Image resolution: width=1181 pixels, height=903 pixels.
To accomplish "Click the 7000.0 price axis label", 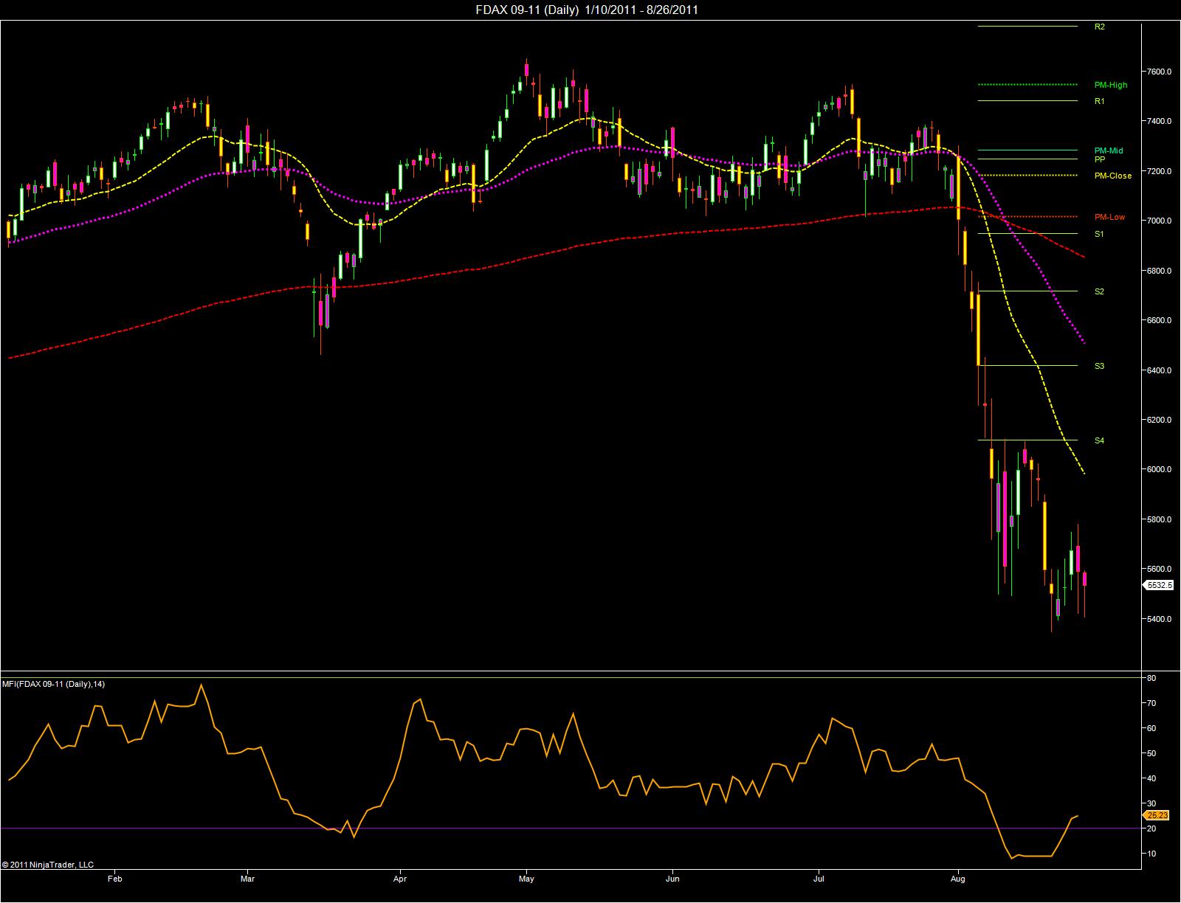I will point(1160,221).
